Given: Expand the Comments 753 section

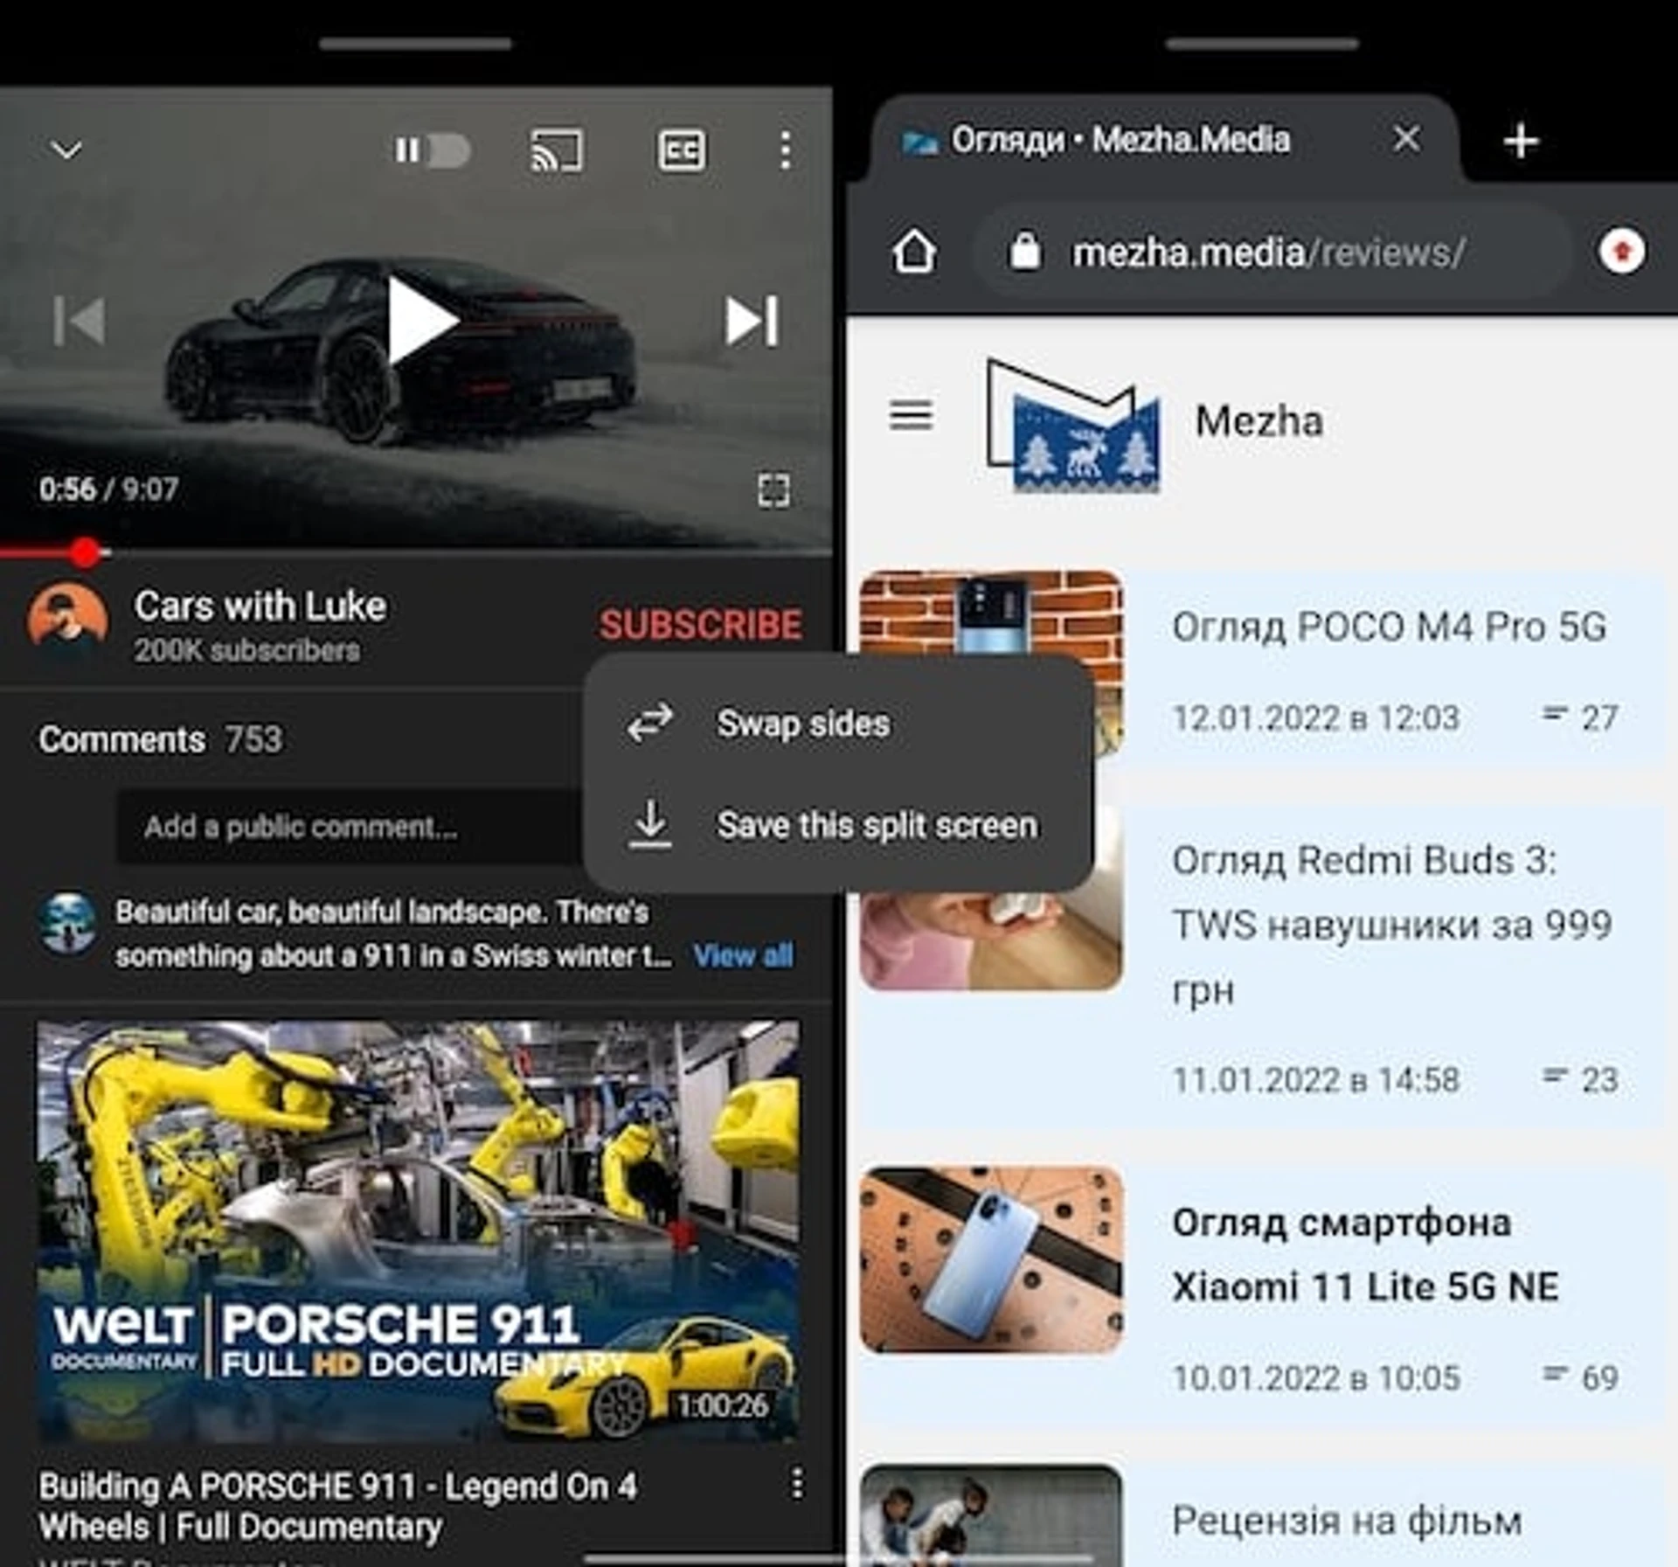Looking at the screenshot, I should (161, 739).
